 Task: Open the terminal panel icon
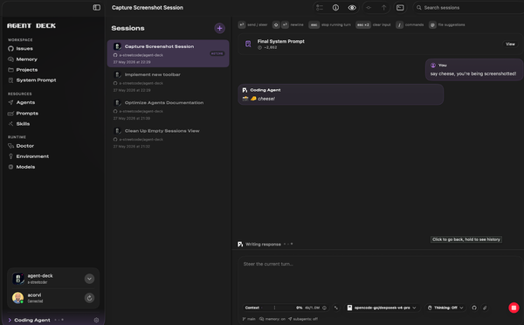400,8
